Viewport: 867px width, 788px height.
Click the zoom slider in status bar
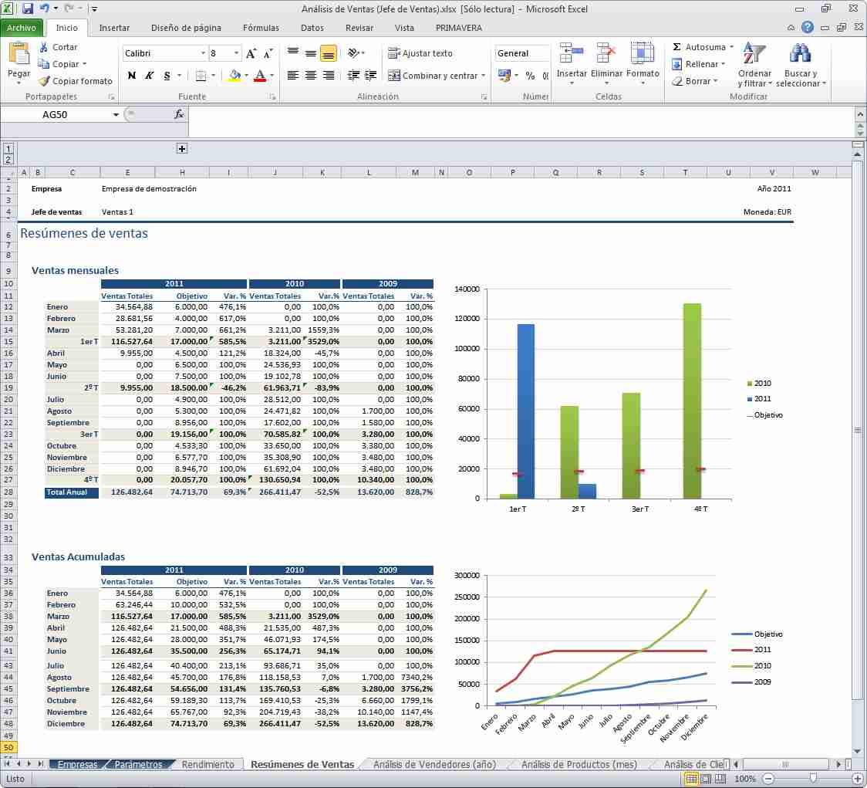click(811, 779)
